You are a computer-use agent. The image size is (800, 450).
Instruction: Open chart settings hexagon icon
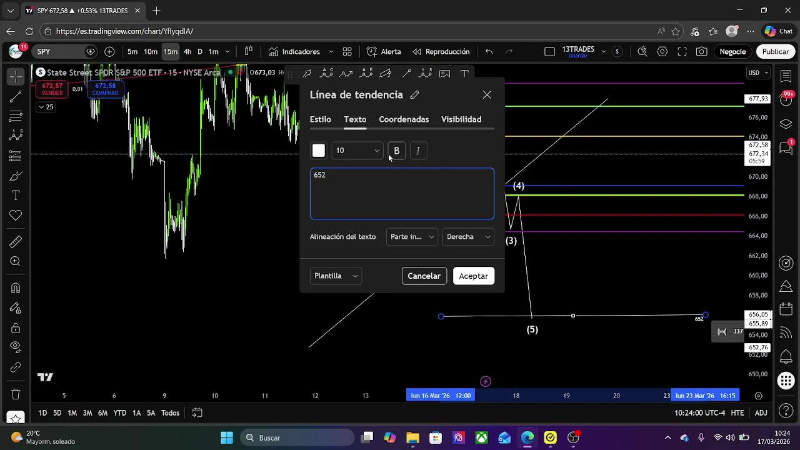(662, 52)
